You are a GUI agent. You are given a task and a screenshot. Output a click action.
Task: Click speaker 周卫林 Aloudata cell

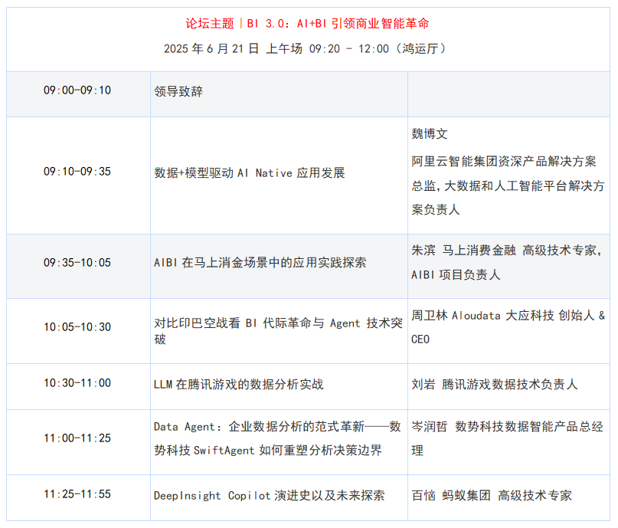click(508, 326)
